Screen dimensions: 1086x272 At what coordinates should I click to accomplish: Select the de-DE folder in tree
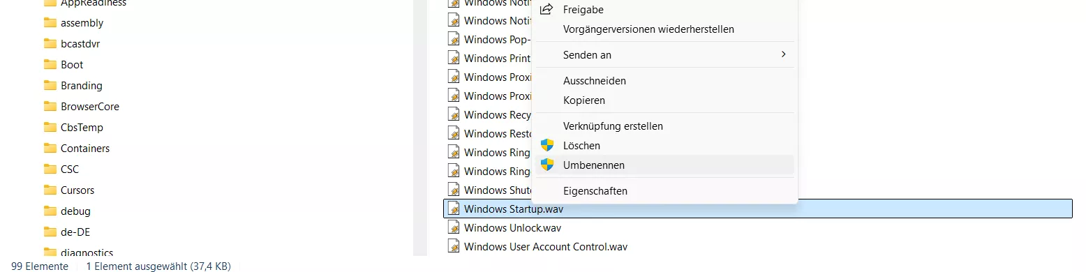[x=75, y=232]
